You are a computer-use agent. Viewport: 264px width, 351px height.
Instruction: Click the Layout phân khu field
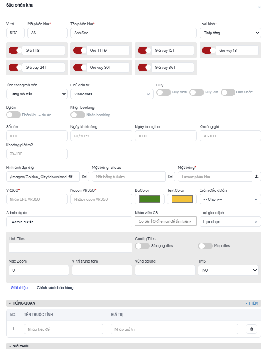(x=215, y=177)
